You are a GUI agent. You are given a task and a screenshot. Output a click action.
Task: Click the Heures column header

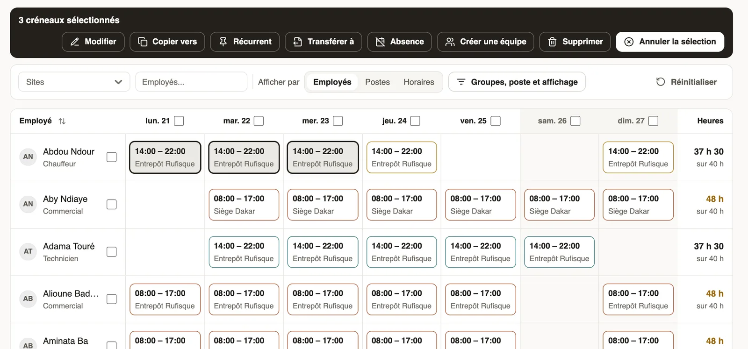coord(710,121)
